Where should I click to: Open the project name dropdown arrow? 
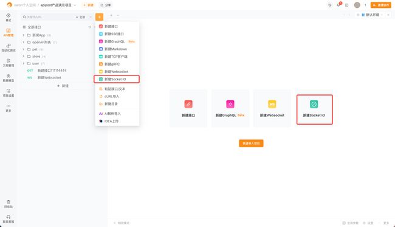point(75,5)
